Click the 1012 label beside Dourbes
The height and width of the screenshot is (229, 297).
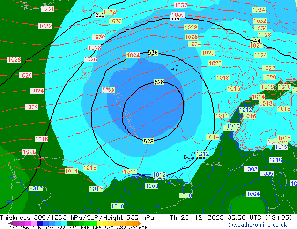(203, 154)
